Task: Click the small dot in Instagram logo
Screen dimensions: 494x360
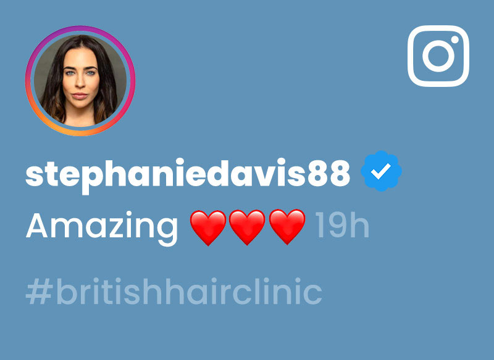Action: pos(454,39)
